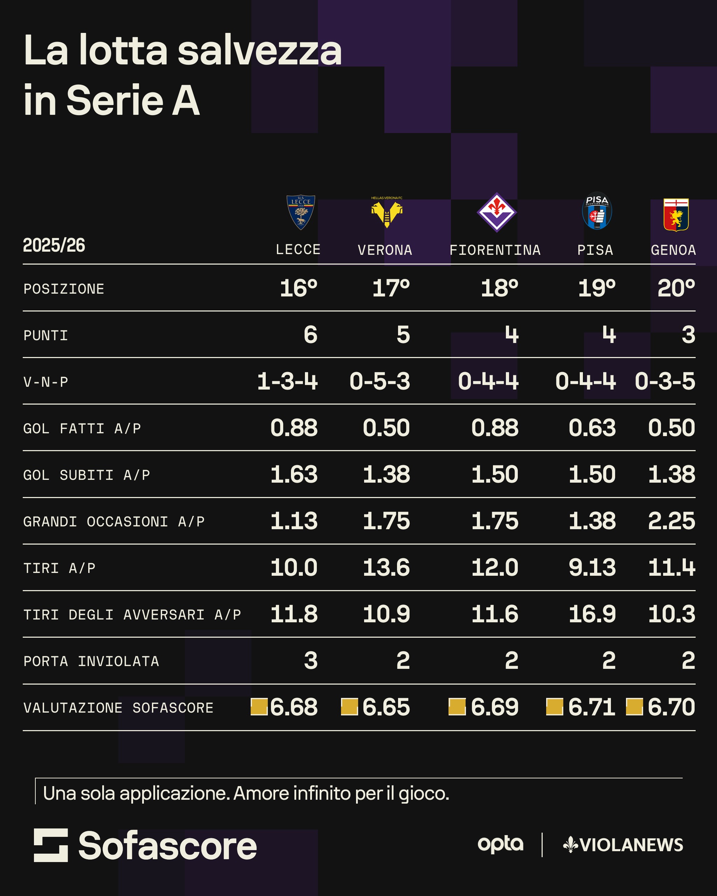The width and height of the screenshot is (717, 896).
Task: Click the title 'La lotta salvezza in Serie A'
Action: pyautogui.click(x=182, y=75)
